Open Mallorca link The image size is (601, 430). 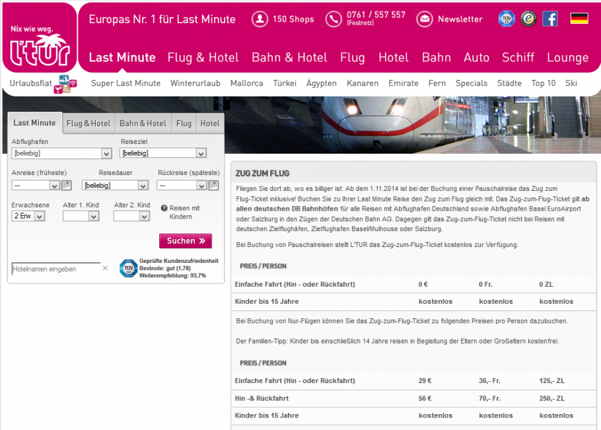click(x=247, y=83)
